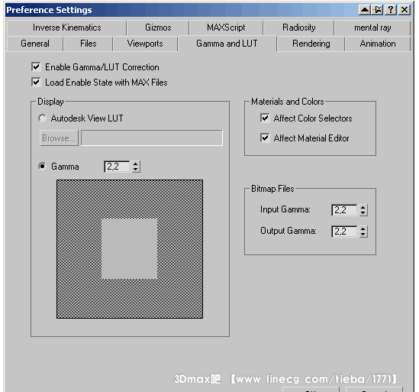
Task: Switch to the Radiosity tab
Action: click(x=298, y=28)
